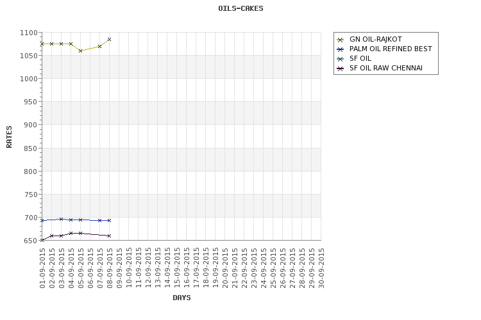This screenshot has height=320, width=481.
Task: Select the PALM OIL REFINED BEST legend label
Action: (x=391, y=49)
